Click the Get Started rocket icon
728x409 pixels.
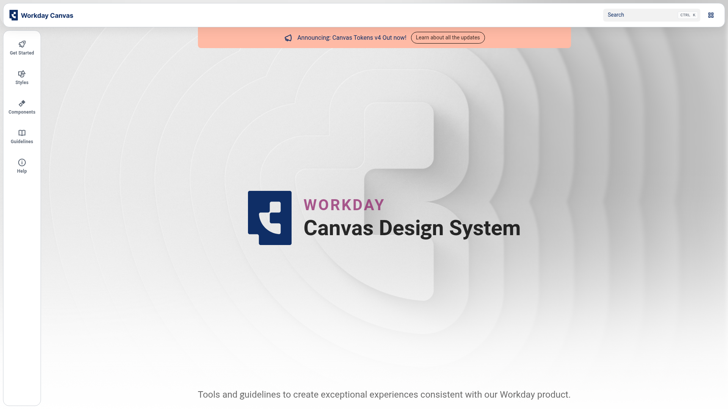coord(22,44)
